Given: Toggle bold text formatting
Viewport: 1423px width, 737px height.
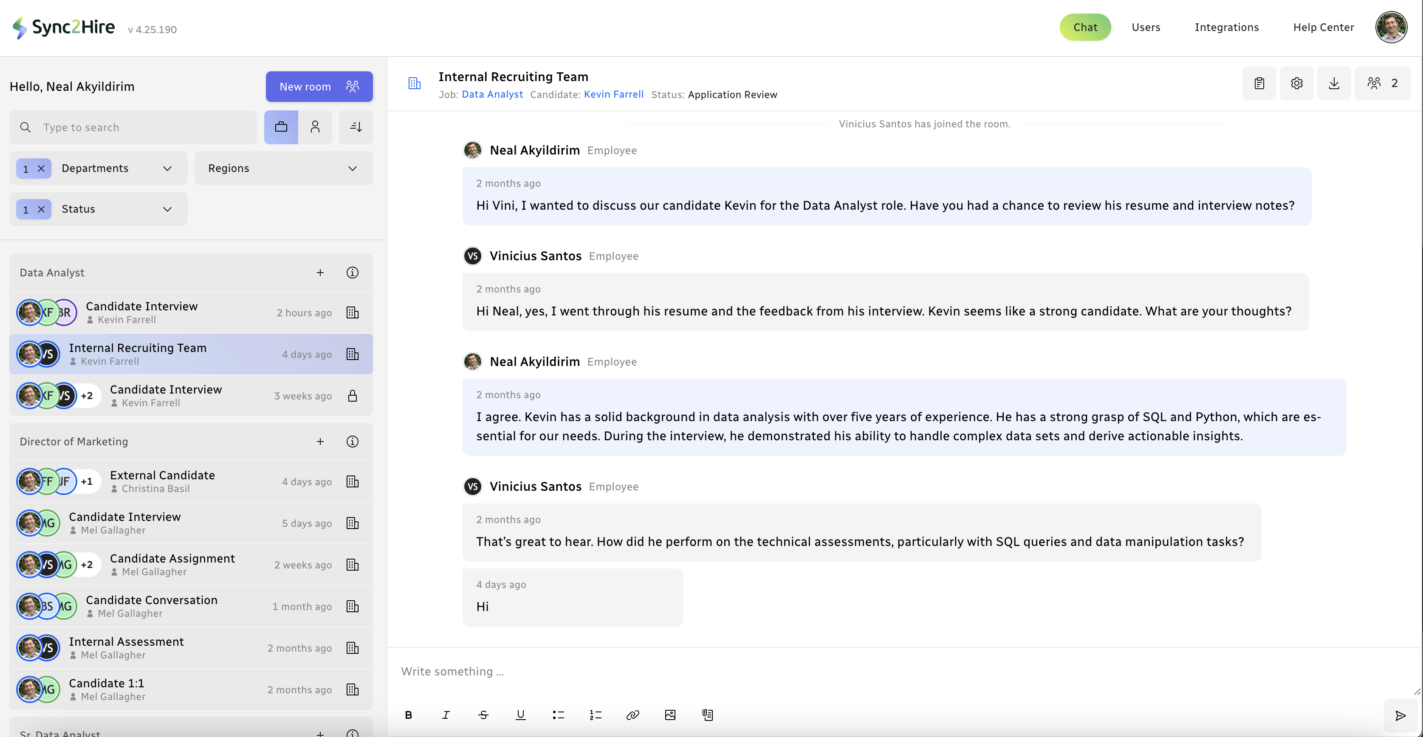Looking at the screenshot, I should tap(408, 715).
